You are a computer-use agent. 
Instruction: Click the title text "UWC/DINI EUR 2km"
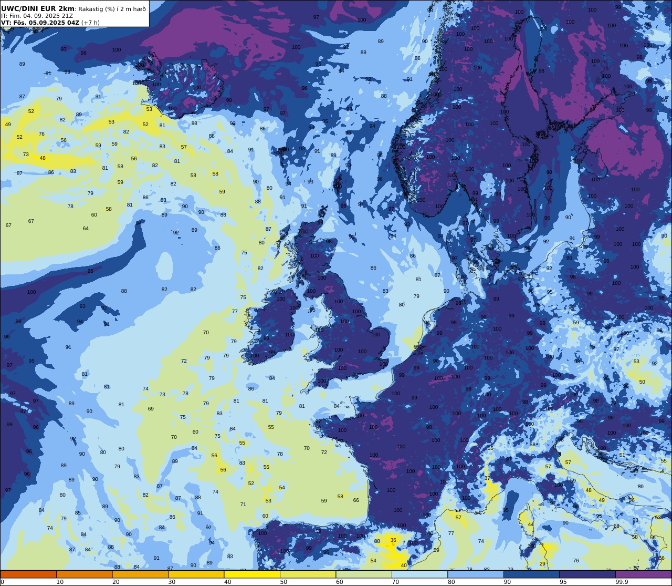(38, 9)
